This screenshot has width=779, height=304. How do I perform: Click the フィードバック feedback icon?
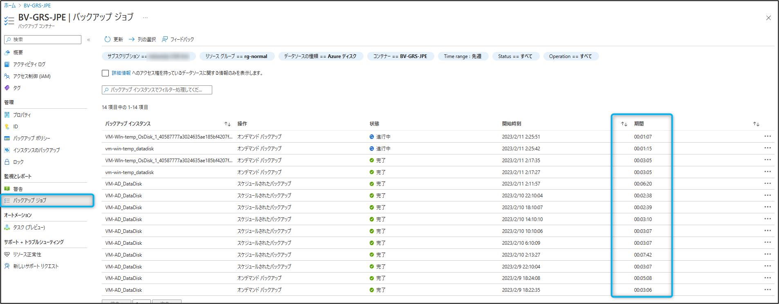(x=165, y=39)
